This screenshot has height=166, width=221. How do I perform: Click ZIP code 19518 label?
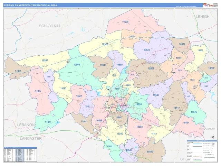point(154,133)
